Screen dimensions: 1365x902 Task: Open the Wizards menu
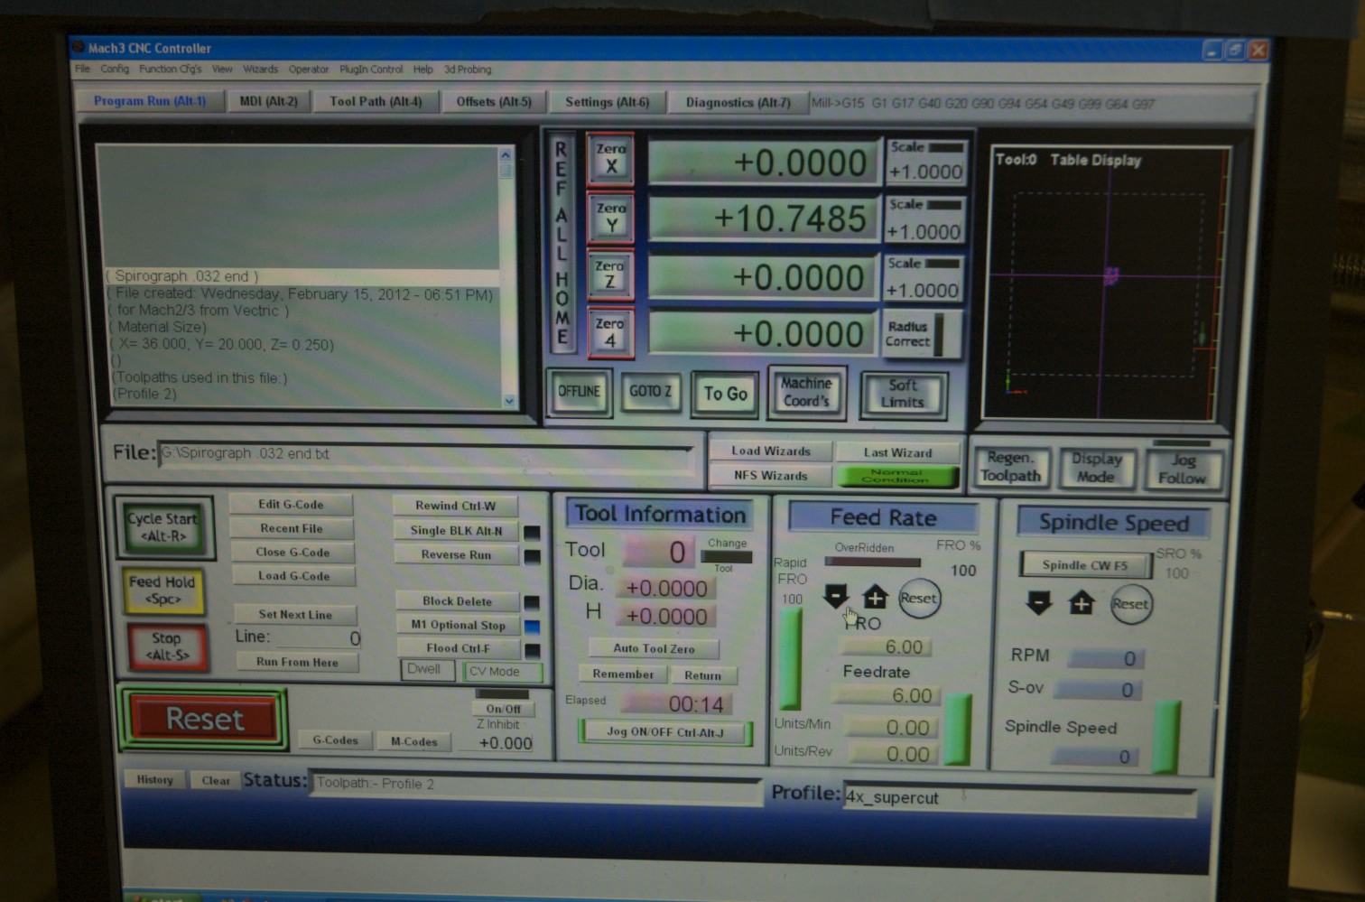coord(260,69)
